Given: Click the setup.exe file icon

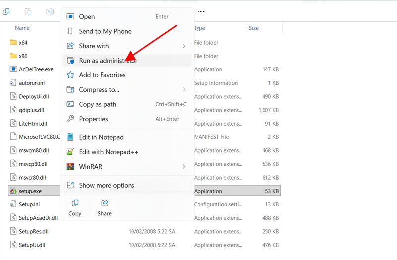Looking at the screenshot, I should [x=13, y=191].
